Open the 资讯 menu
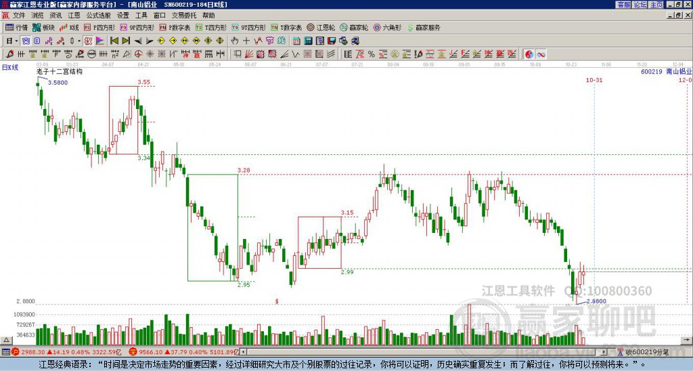Image resolution: width=693 pixels, height=371 pixels. (x=55, y=16)
